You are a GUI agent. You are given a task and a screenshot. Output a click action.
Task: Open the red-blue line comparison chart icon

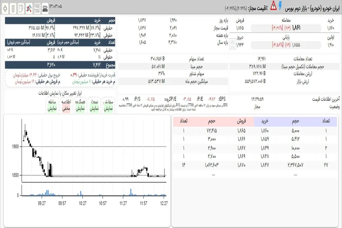coord(29,8)
